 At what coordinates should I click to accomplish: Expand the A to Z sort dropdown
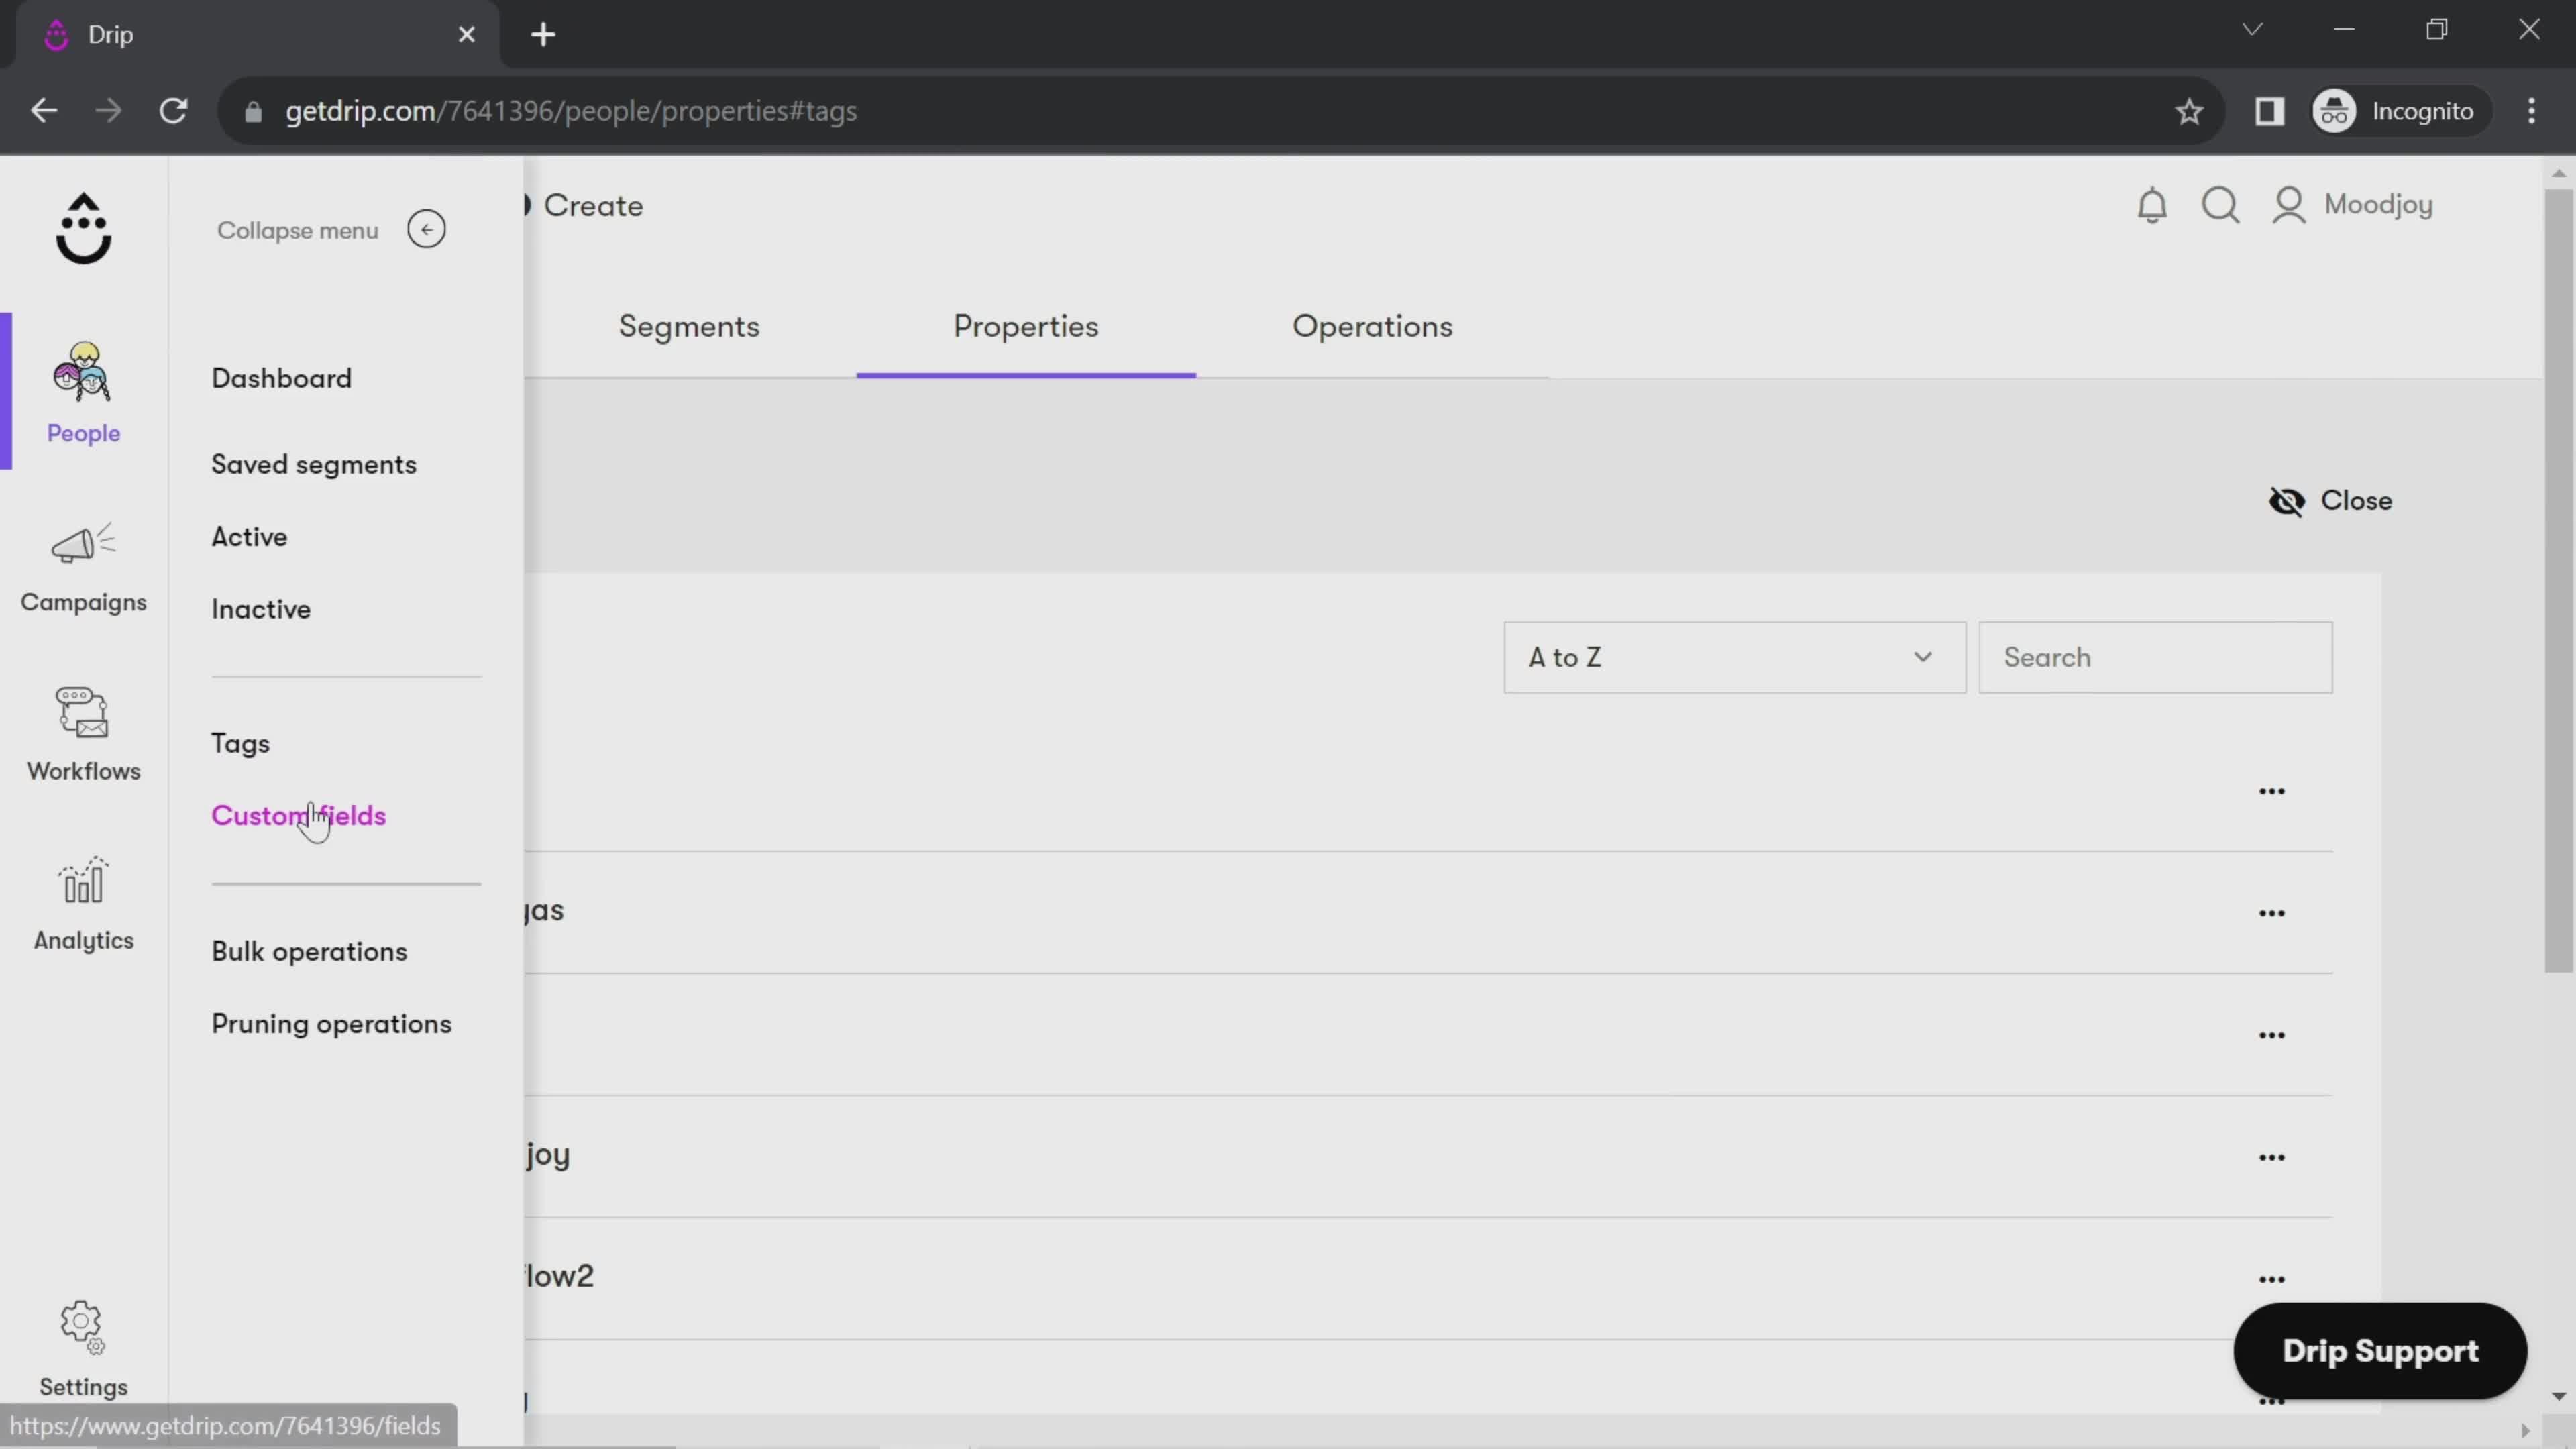point(1734,658)
